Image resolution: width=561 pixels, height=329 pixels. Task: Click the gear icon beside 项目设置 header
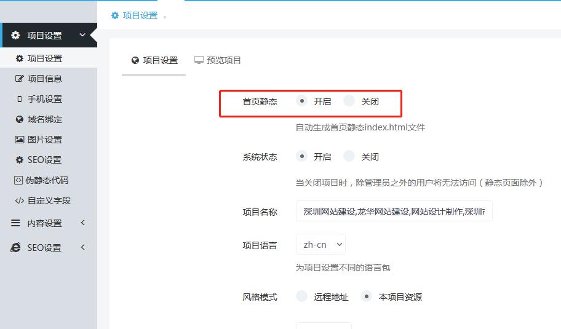16,36
